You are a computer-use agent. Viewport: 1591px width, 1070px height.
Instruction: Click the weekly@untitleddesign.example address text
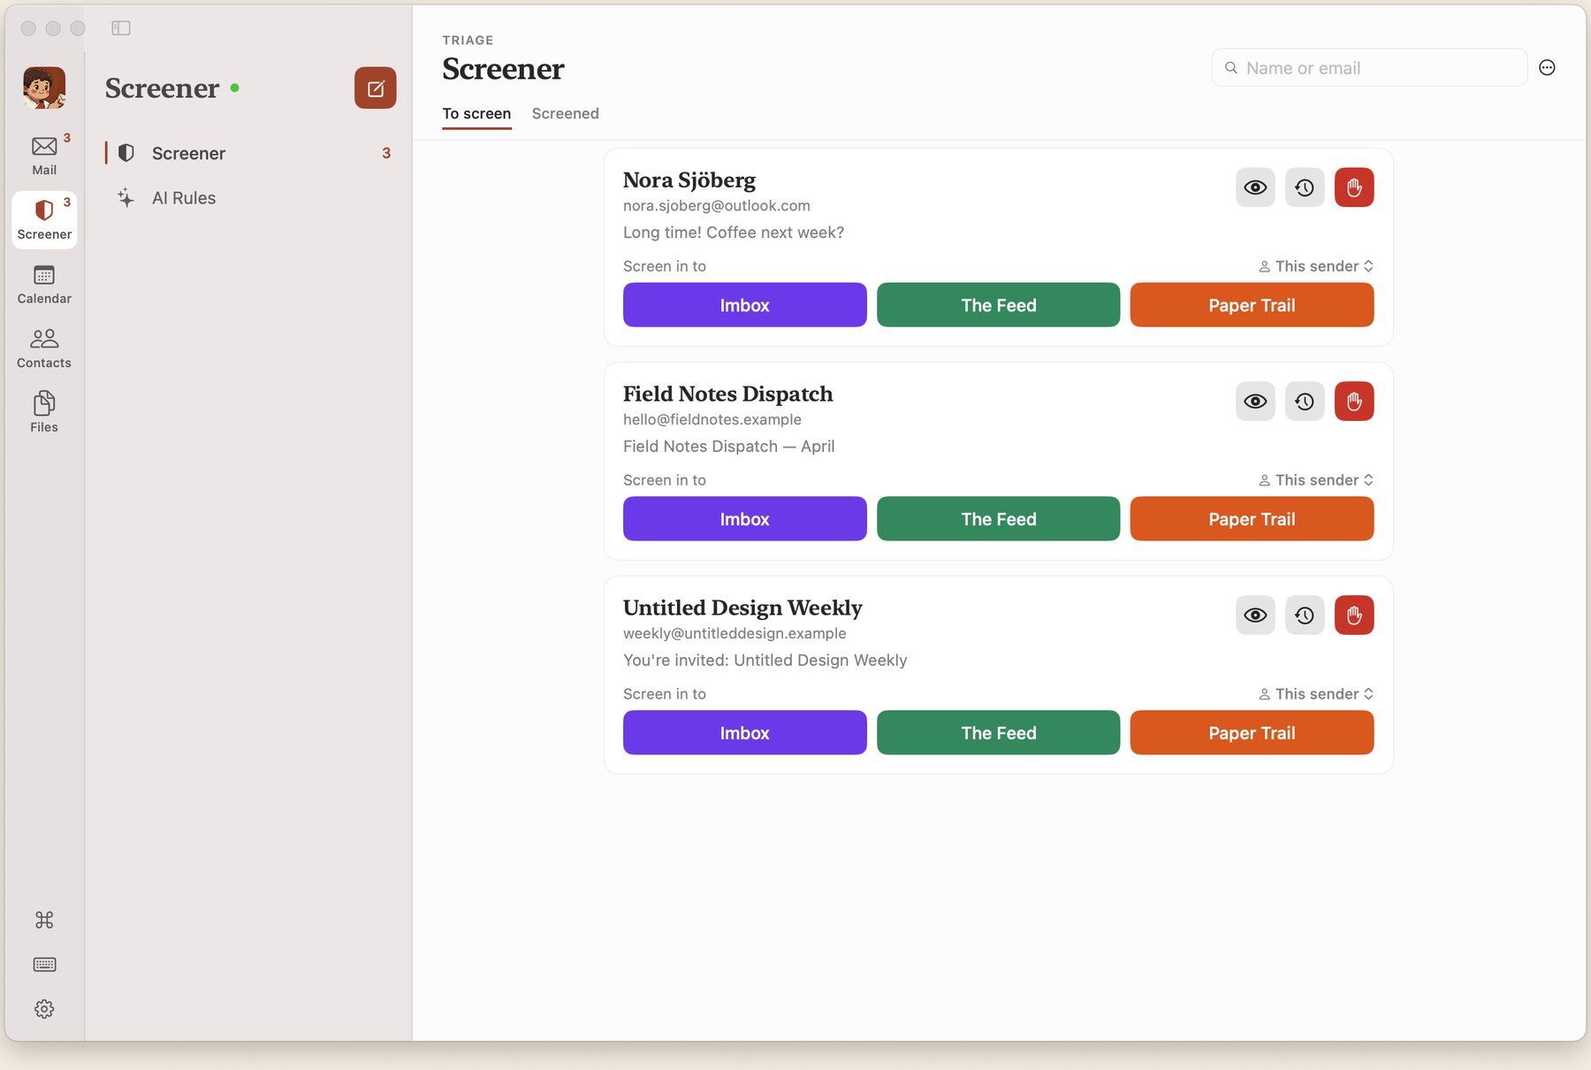coord(735,633)
